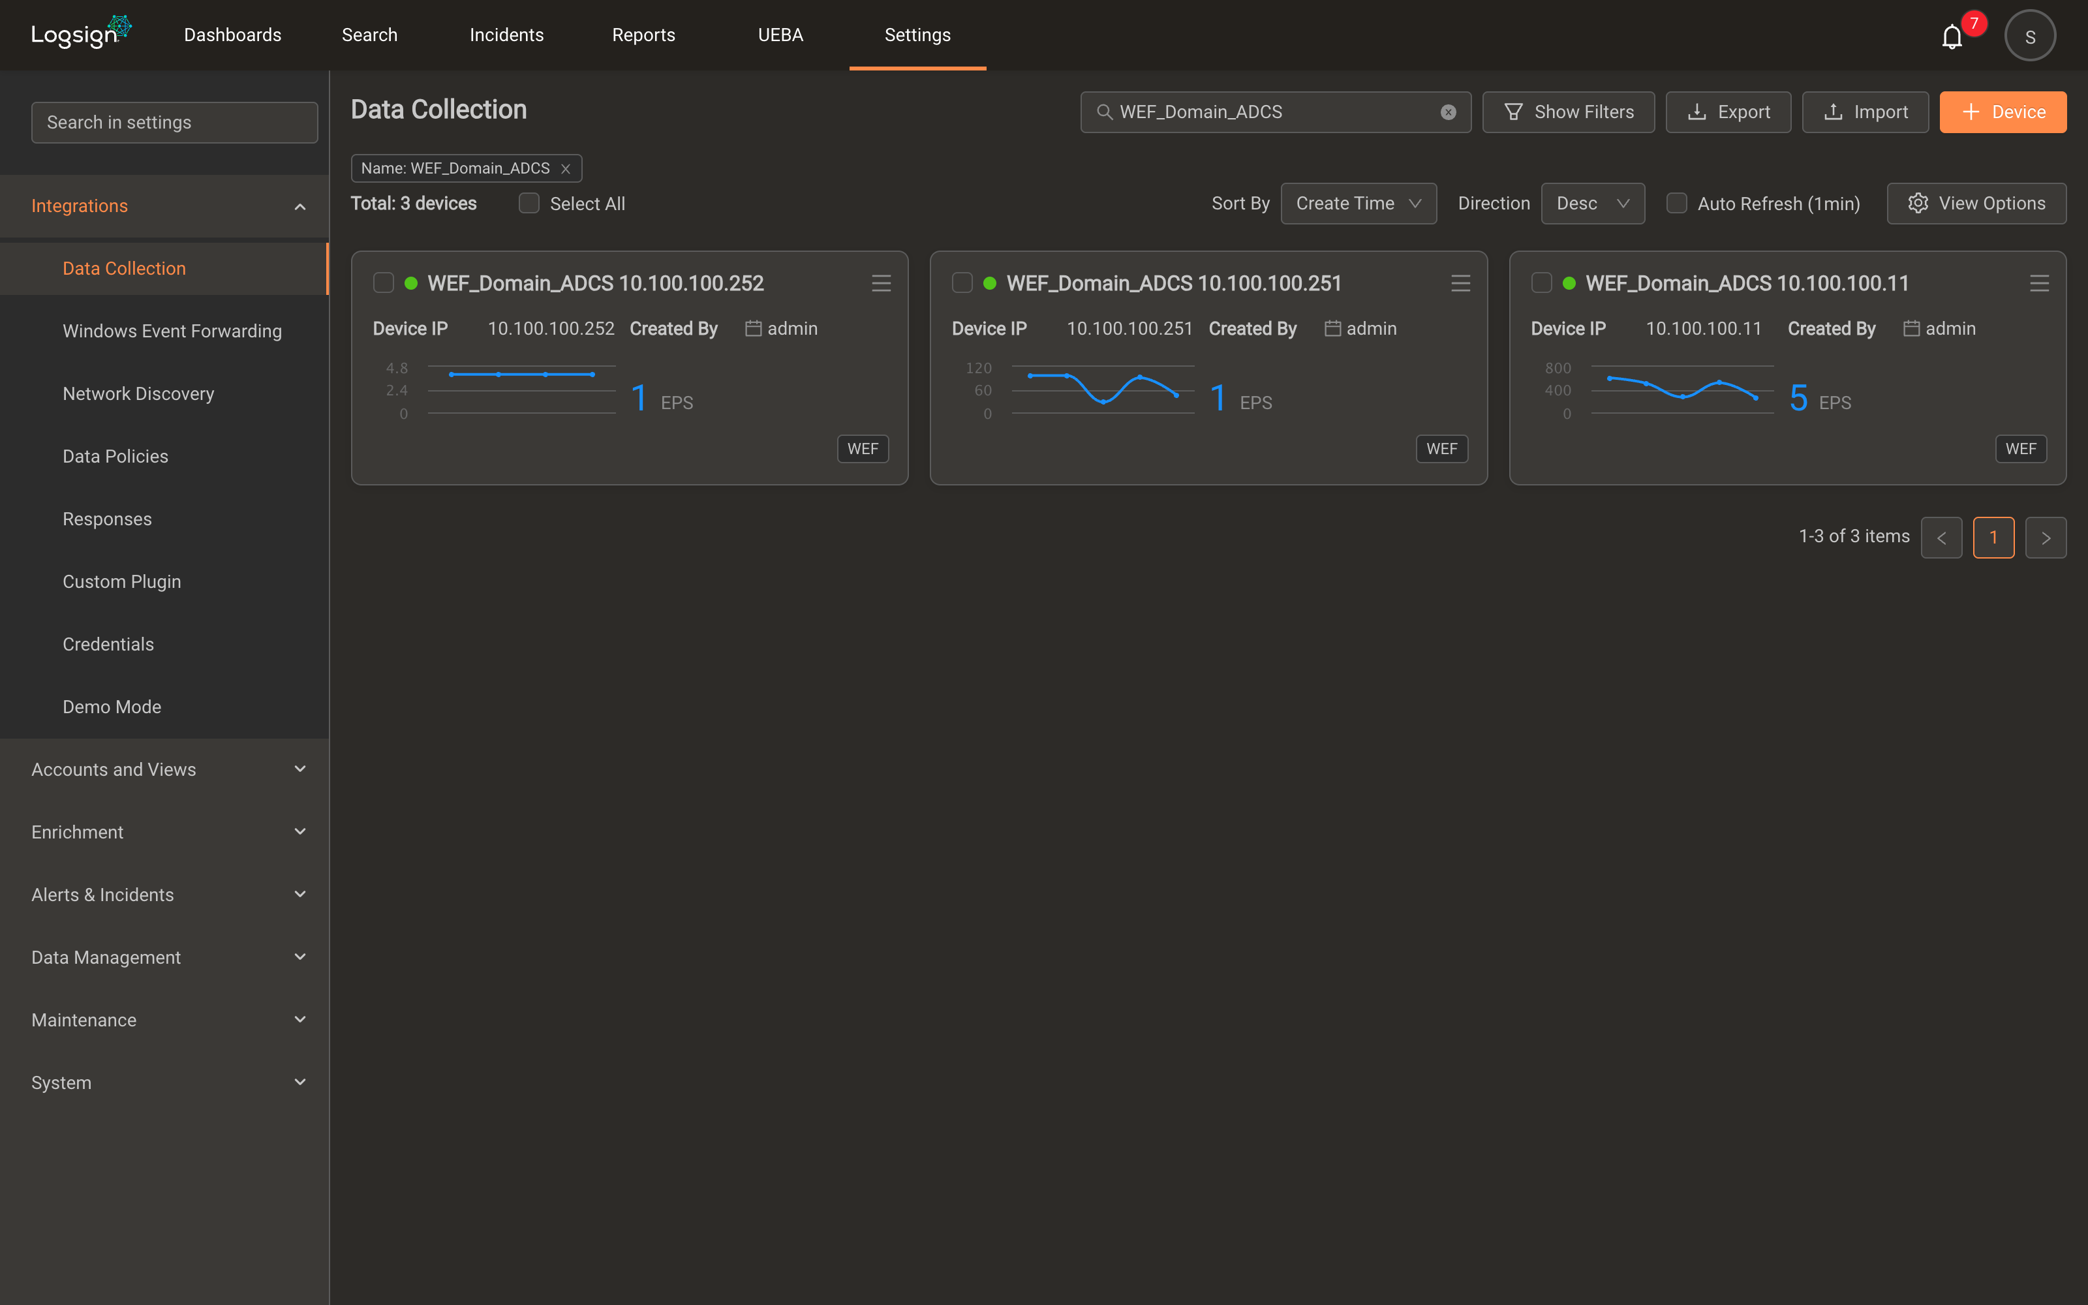This screenshot has height=1305, width=2088.
Task: Select the 10.100.100.11 device checkbox
Action: (x=1541, y=283)
